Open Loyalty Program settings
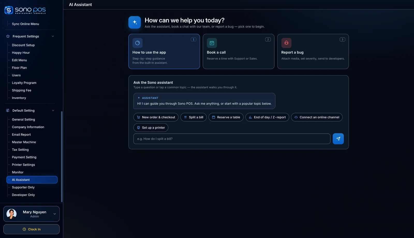 (24, 83)
